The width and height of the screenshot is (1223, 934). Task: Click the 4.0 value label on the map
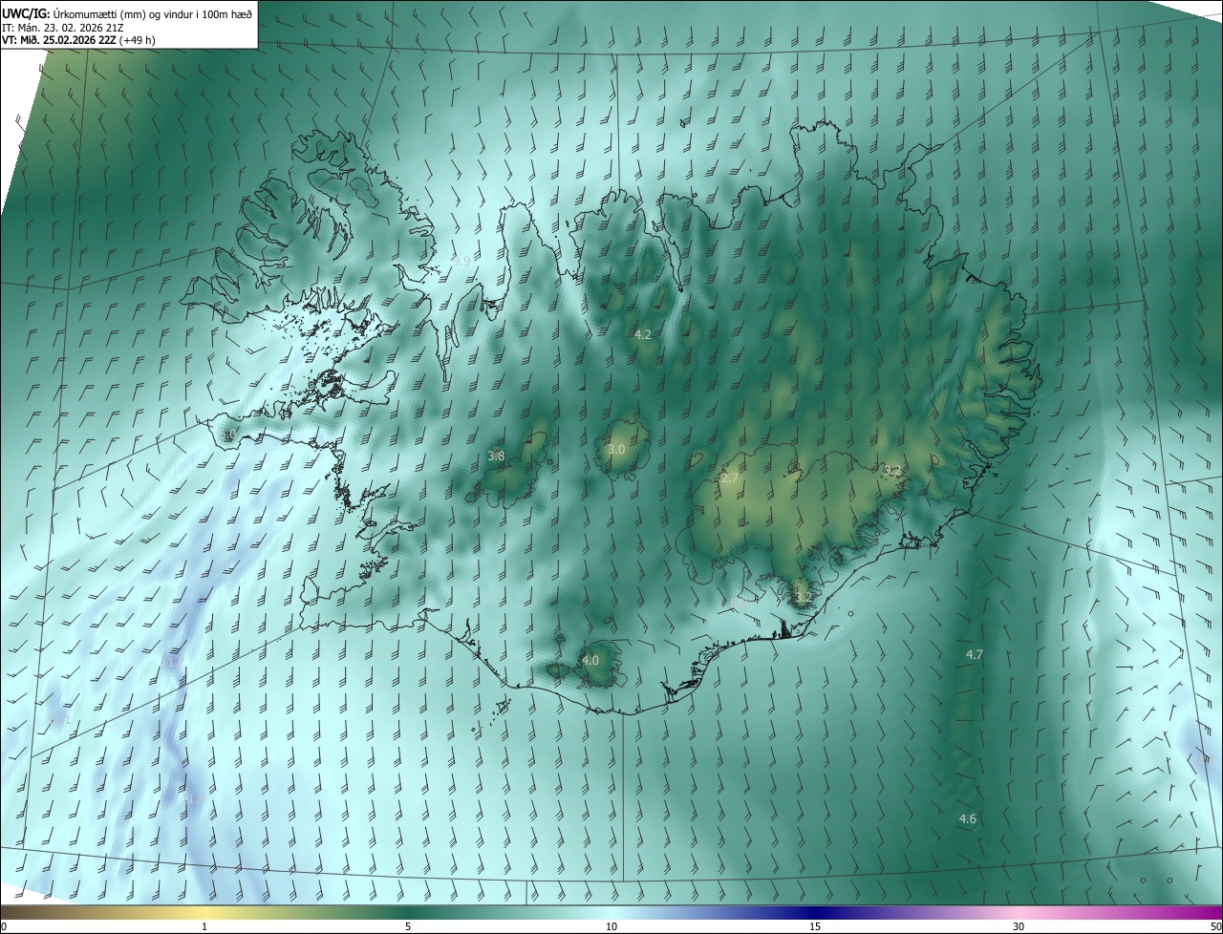[x=590, y=660]
